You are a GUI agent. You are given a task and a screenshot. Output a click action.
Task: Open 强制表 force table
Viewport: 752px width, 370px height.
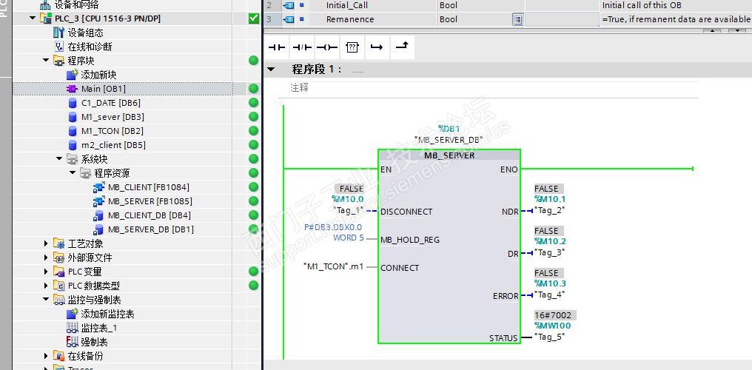pyautogui.click(x=94, y=342)
